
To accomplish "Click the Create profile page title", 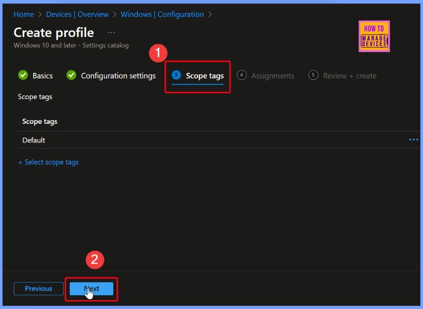I will pyautogui.click(x=54, y=32).
